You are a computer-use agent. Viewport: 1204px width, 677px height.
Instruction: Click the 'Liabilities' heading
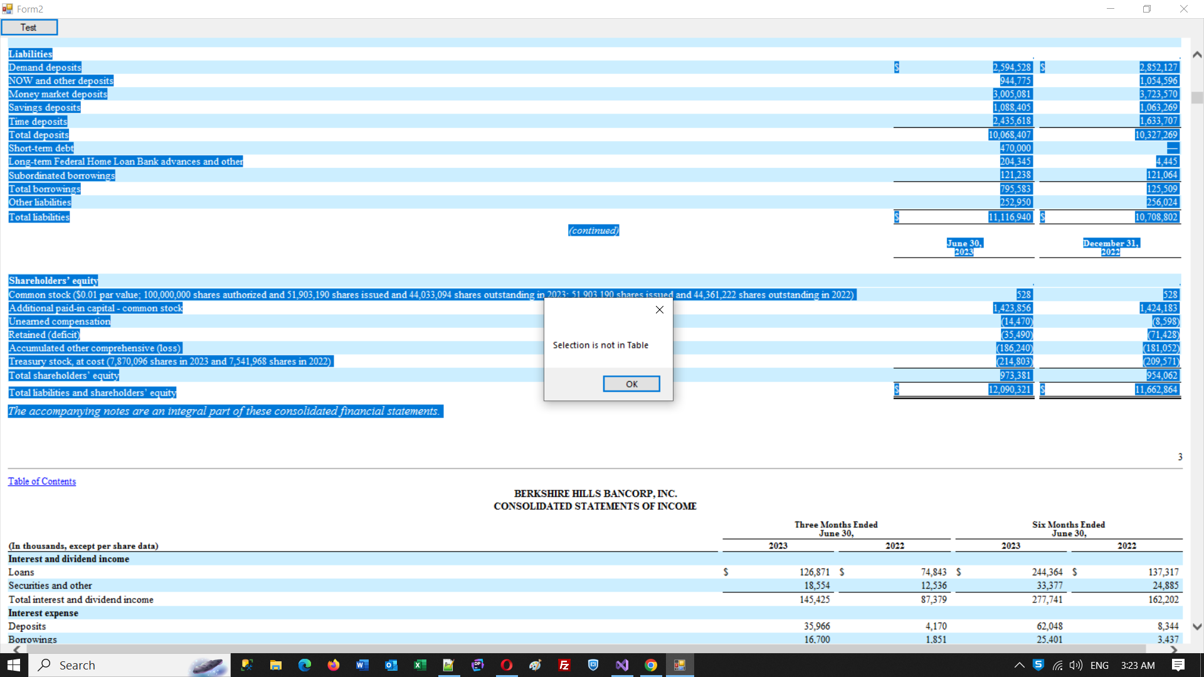click(30, 54)
